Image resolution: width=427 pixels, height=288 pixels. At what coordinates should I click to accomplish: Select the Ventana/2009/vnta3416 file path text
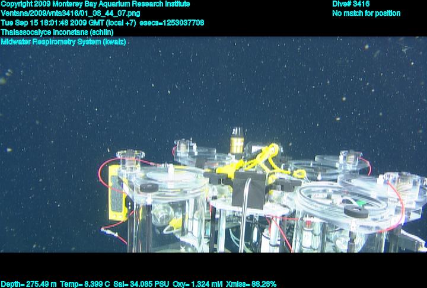[71, 14]
